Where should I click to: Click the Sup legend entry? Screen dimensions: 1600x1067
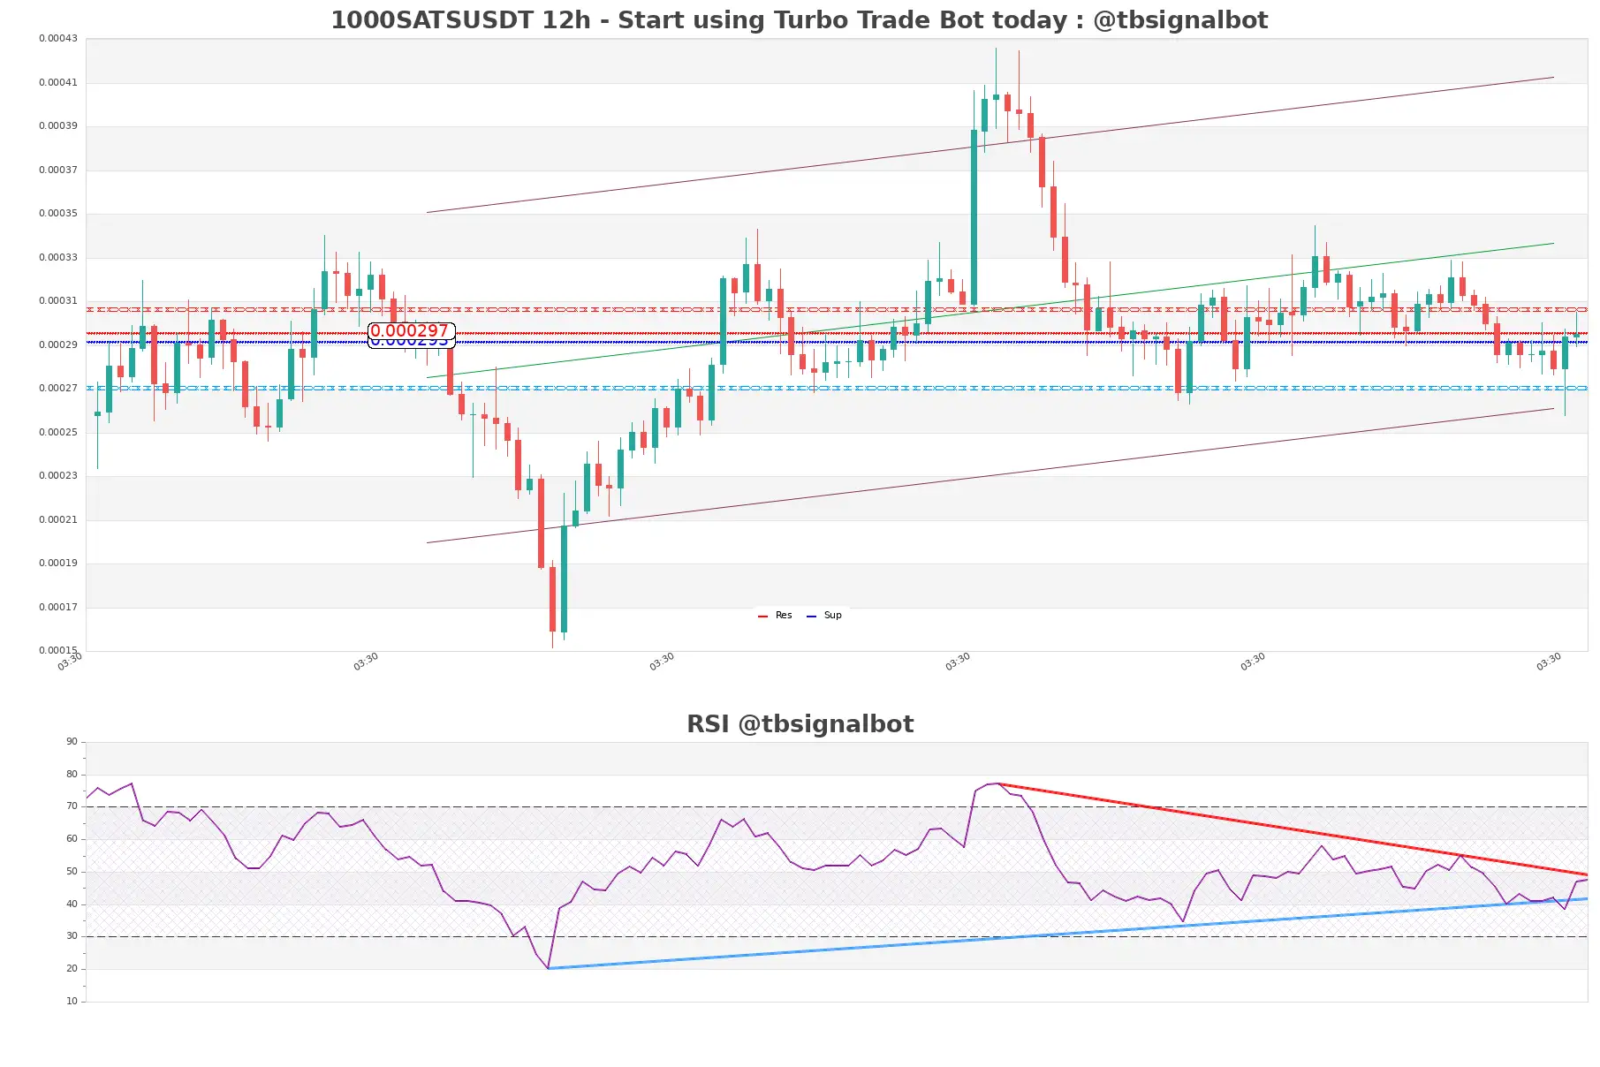(x=824, y=616)
